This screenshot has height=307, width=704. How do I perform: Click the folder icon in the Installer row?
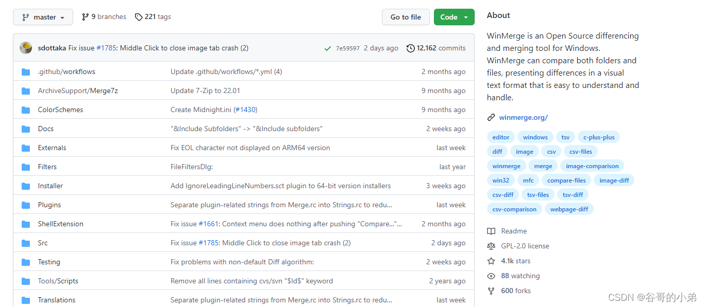pyautogui.click(x=26, y=186)
